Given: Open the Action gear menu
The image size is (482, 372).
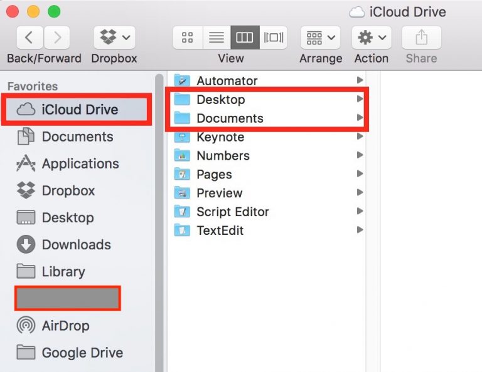Looking at the screenshot, I should click(x=372, y=38).
